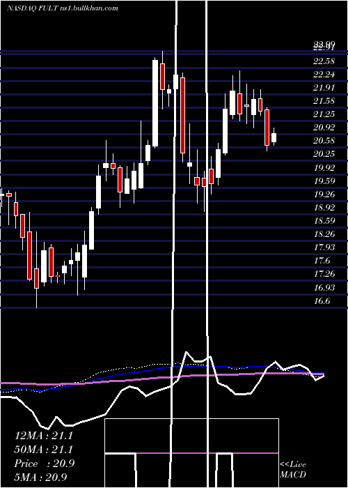Click the 50MA : 21.1 legend text

point(43,450)
